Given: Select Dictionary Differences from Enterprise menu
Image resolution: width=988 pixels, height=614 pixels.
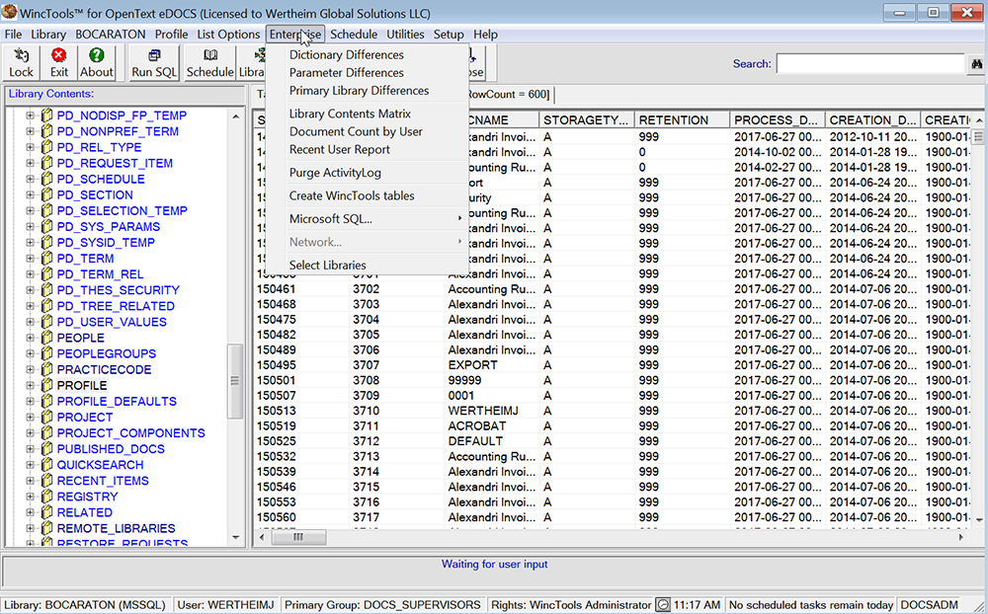Looking at the screenshot, I should point(347,55).
